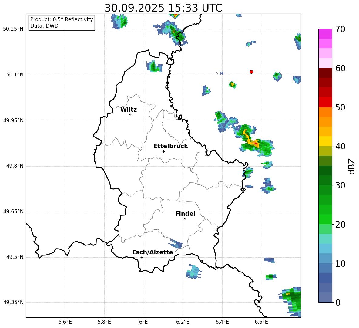The width and height of the screenshot is (359, 328).
Task: Click the 6°E longitude label
Action: click(143, 322)
